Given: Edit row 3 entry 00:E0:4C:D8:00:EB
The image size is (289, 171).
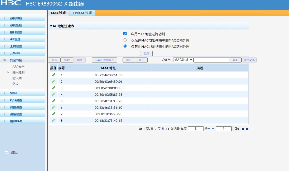Looking at the screenshot, I should [x=53, y=88].
